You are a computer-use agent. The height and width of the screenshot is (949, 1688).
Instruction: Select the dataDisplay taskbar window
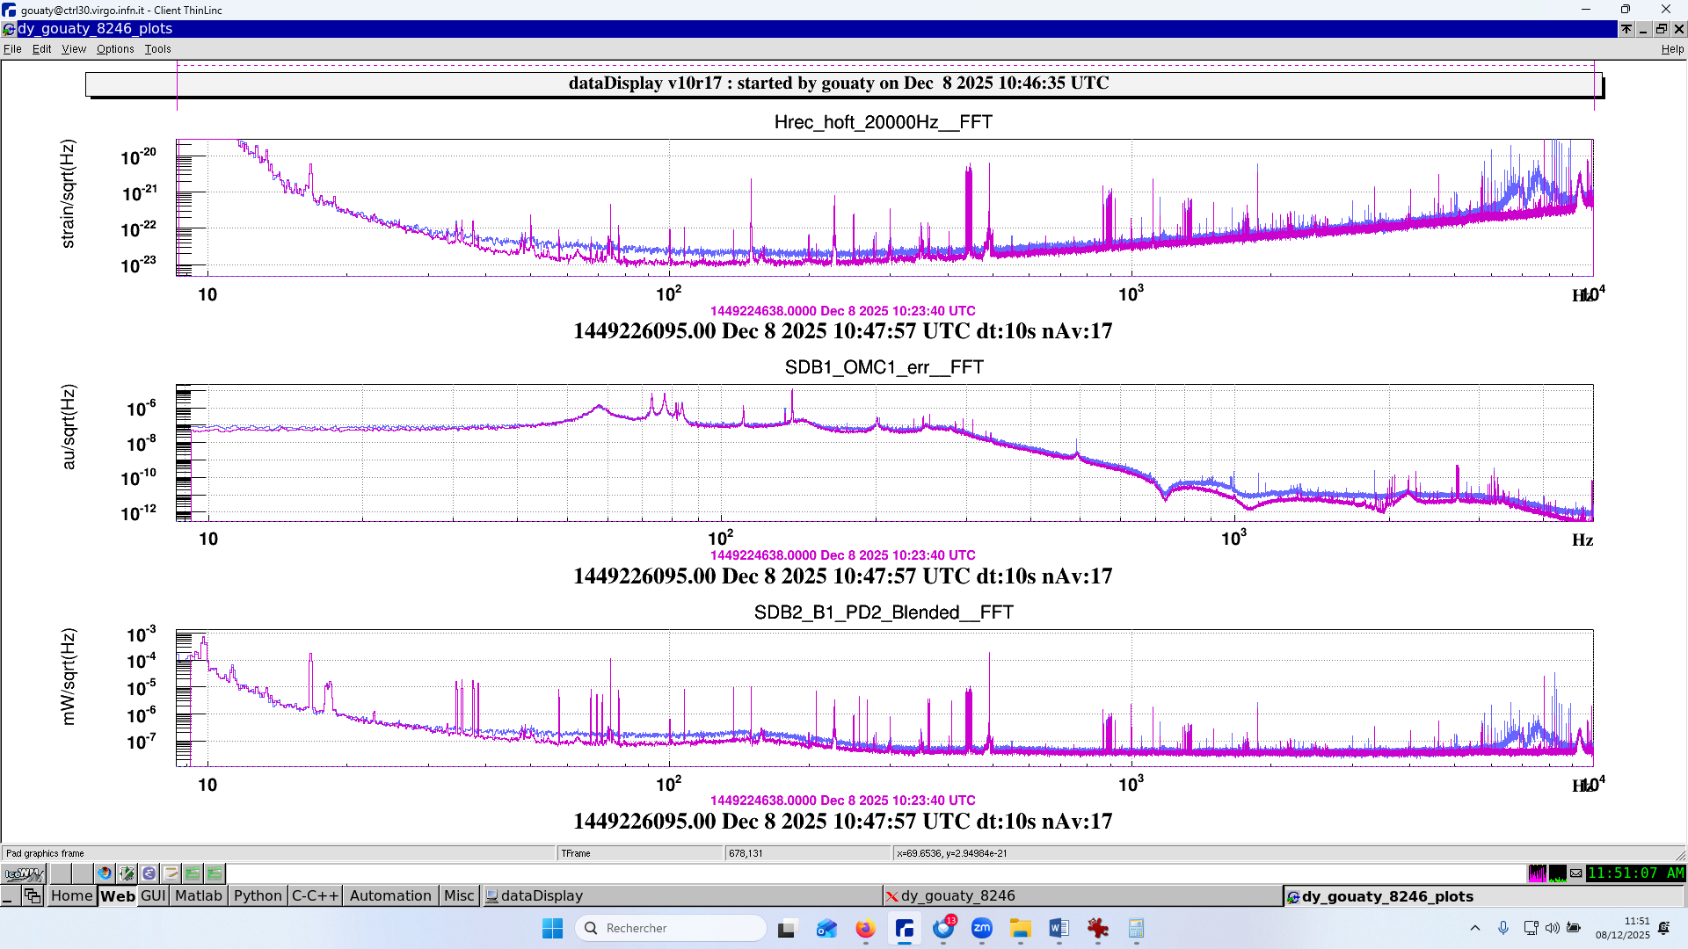click(x=542, y=895)
